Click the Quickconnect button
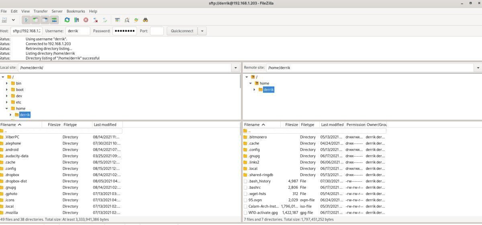The width and height of the screenshot is (482, 225). point(182,31)
